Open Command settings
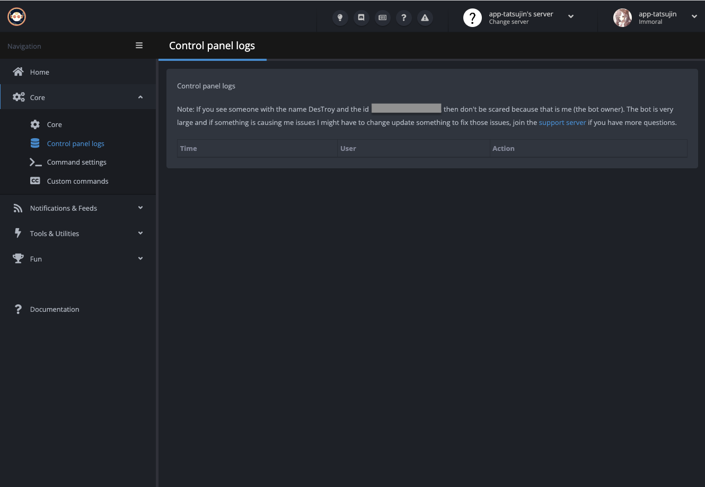The image size is (705, 487). (76, 162)
